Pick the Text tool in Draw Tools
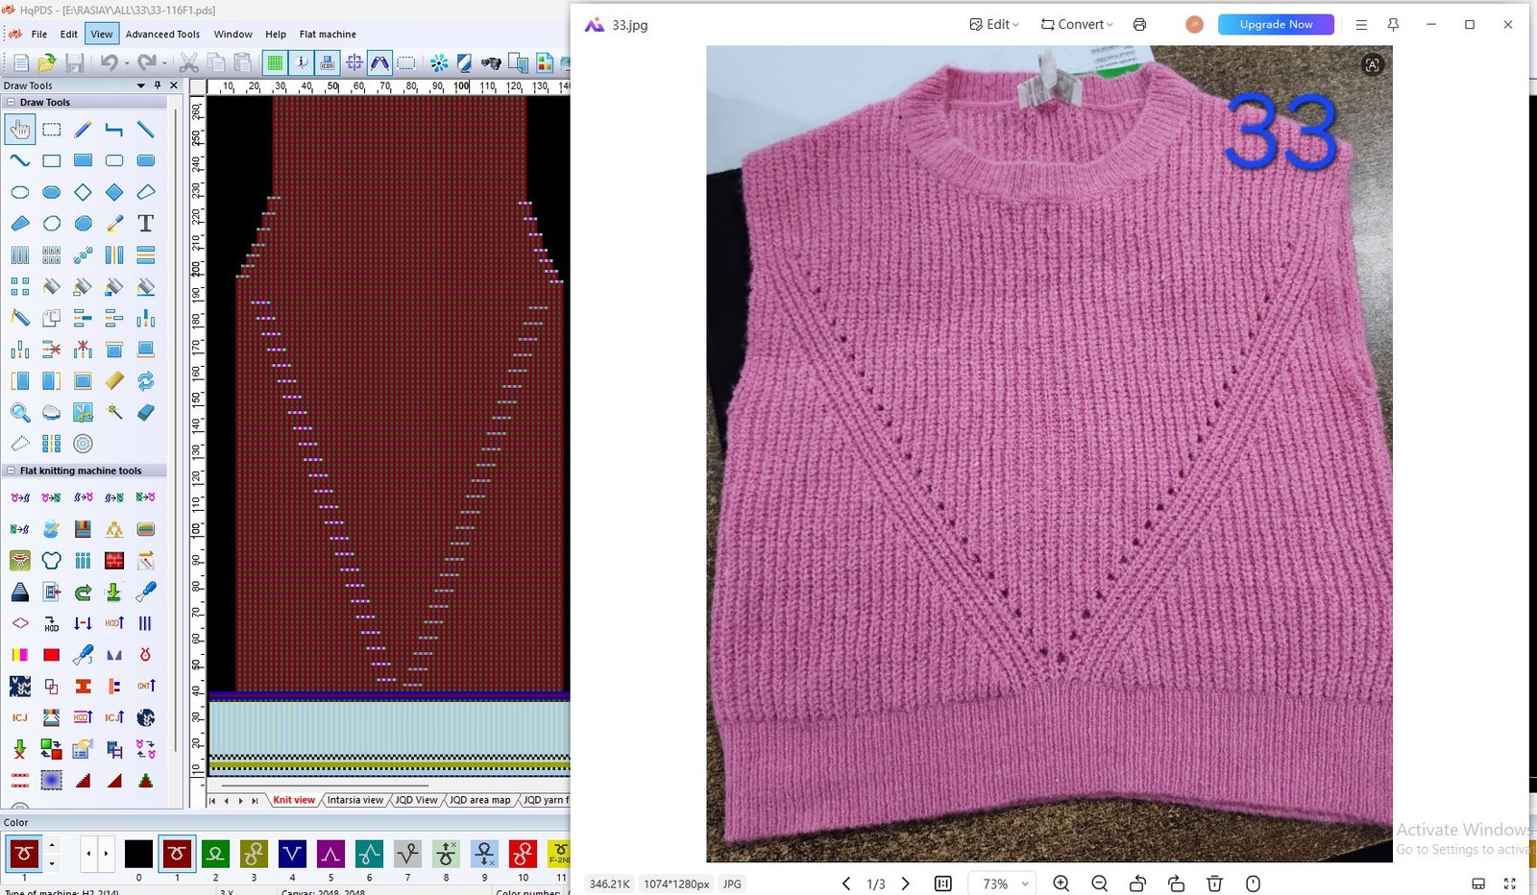The height and width of the screenshot is (895, 1537). 145,224
